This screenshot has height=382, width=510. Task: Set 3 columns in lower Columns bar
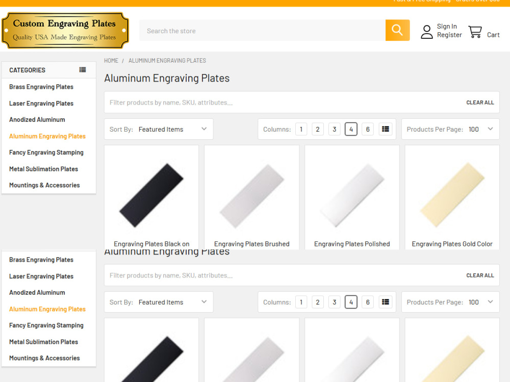pyautogui.click(x=335, y=302)
